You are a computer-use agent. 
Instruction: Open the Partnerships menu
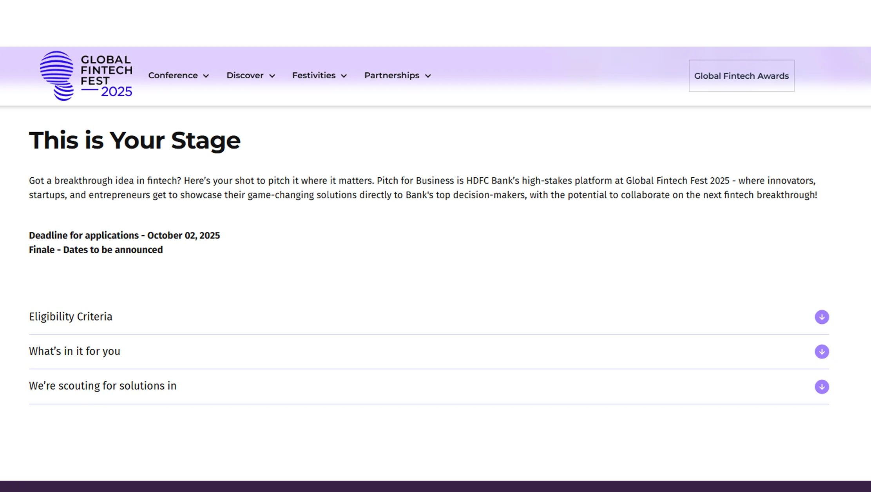pyautogui.click(x=391, y=76)
